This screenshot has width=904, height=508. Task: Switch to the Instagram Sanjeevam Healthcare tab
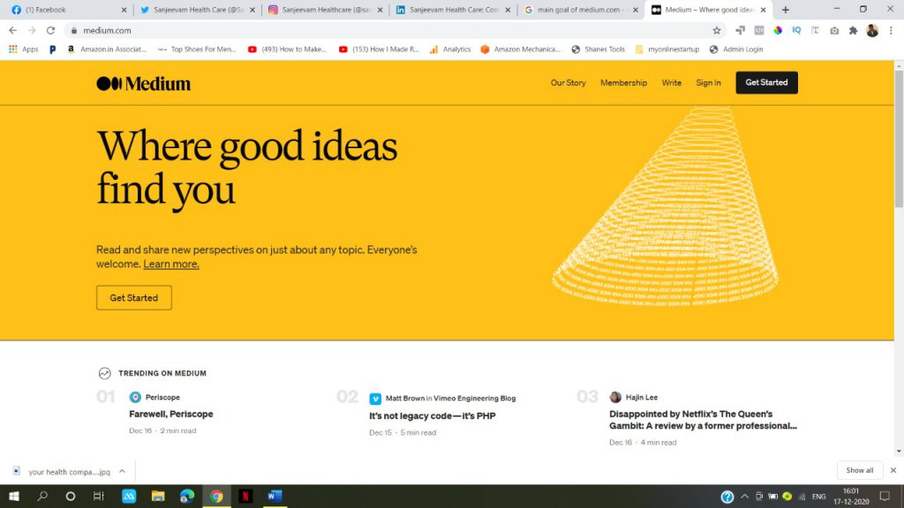(324, 10)
